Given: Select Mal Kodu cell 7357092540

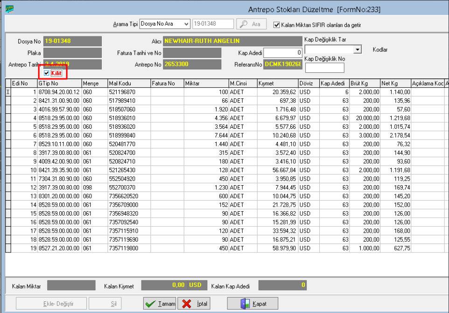Looking at the screenshot, I should (x=129, y=223).
